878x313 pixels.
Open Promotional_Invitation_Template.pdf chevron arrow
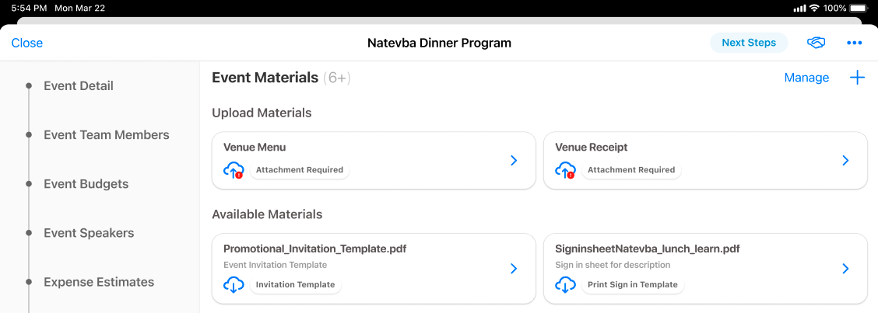coord(514,269)
